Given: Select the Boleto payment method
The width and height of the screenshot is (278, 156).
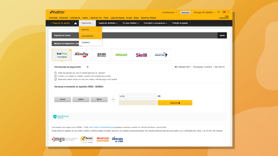Looking at the screenshot, I should pyautogui.click(x=102, y=55).
